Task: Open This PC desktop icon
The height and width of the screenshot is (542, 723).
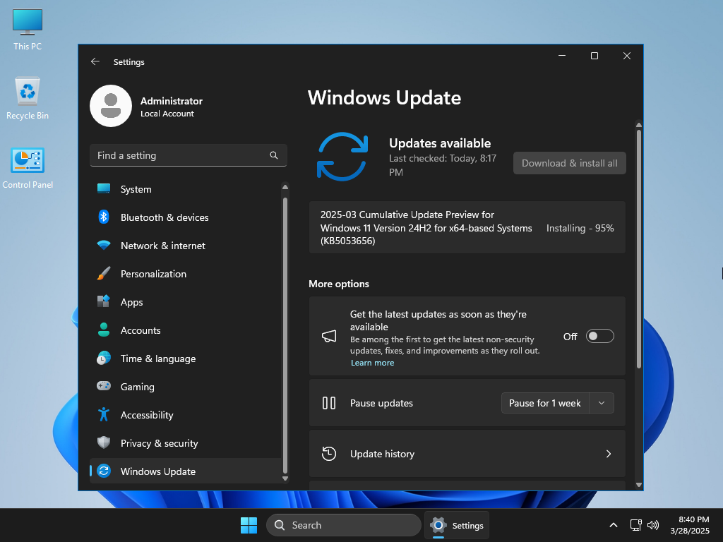Action: coord(28,30)
